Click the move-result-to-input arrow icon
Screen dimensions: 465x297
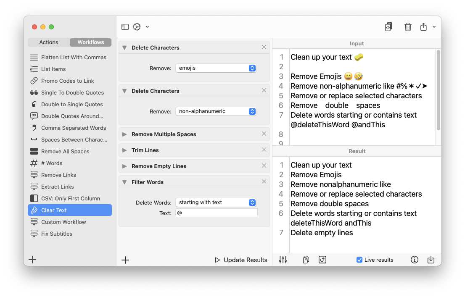click(322, 260)
